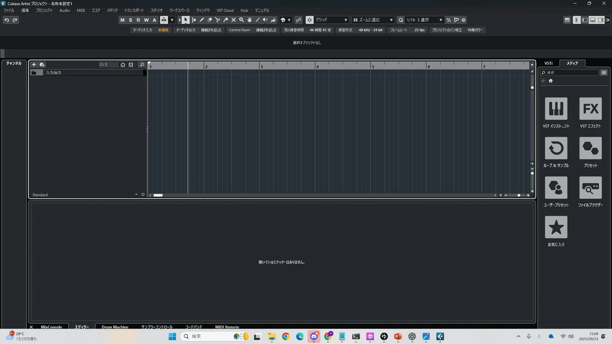
Task: Toggle global Solo S button
Action: (130, 20)
